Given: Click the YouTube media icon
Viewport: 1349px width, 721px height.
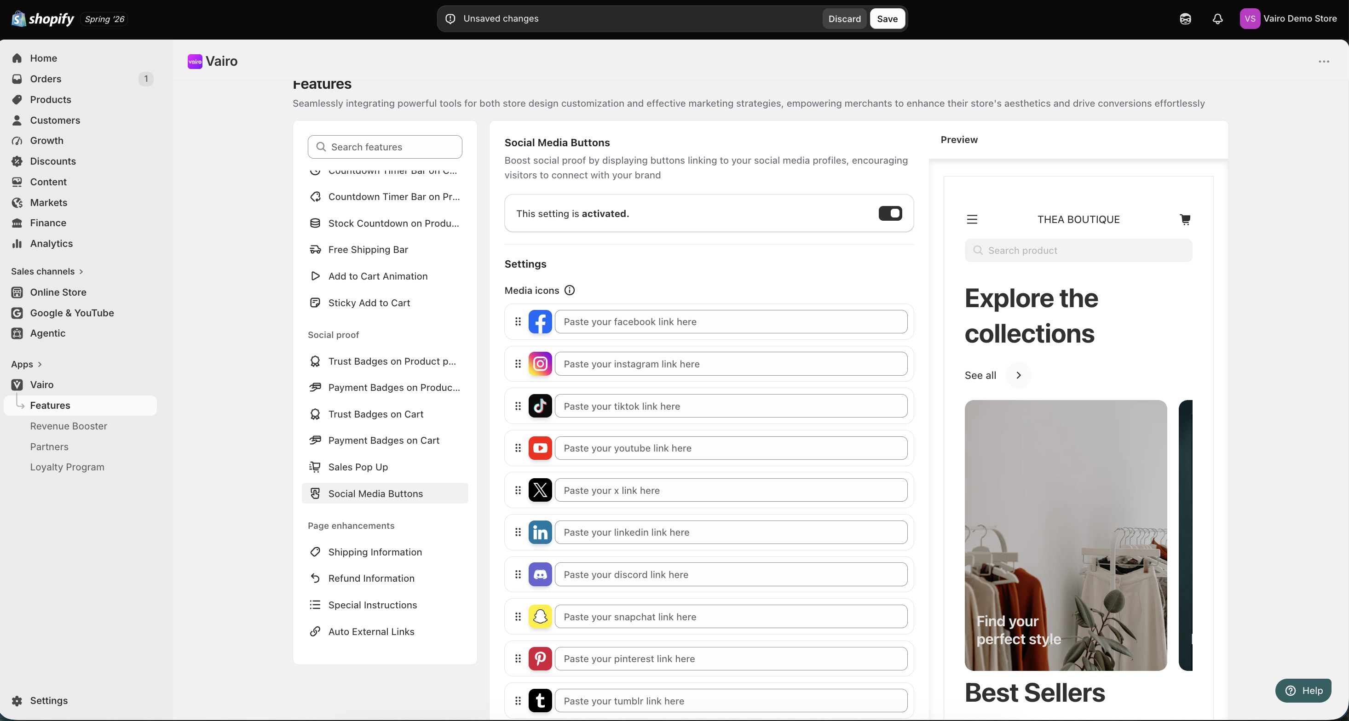Looking at the screenshot, I should coord(540,448).
